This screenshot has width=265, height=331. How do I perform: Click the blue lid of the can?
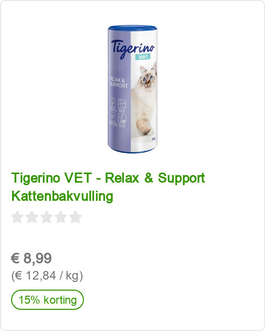click(x=132, y=28)
